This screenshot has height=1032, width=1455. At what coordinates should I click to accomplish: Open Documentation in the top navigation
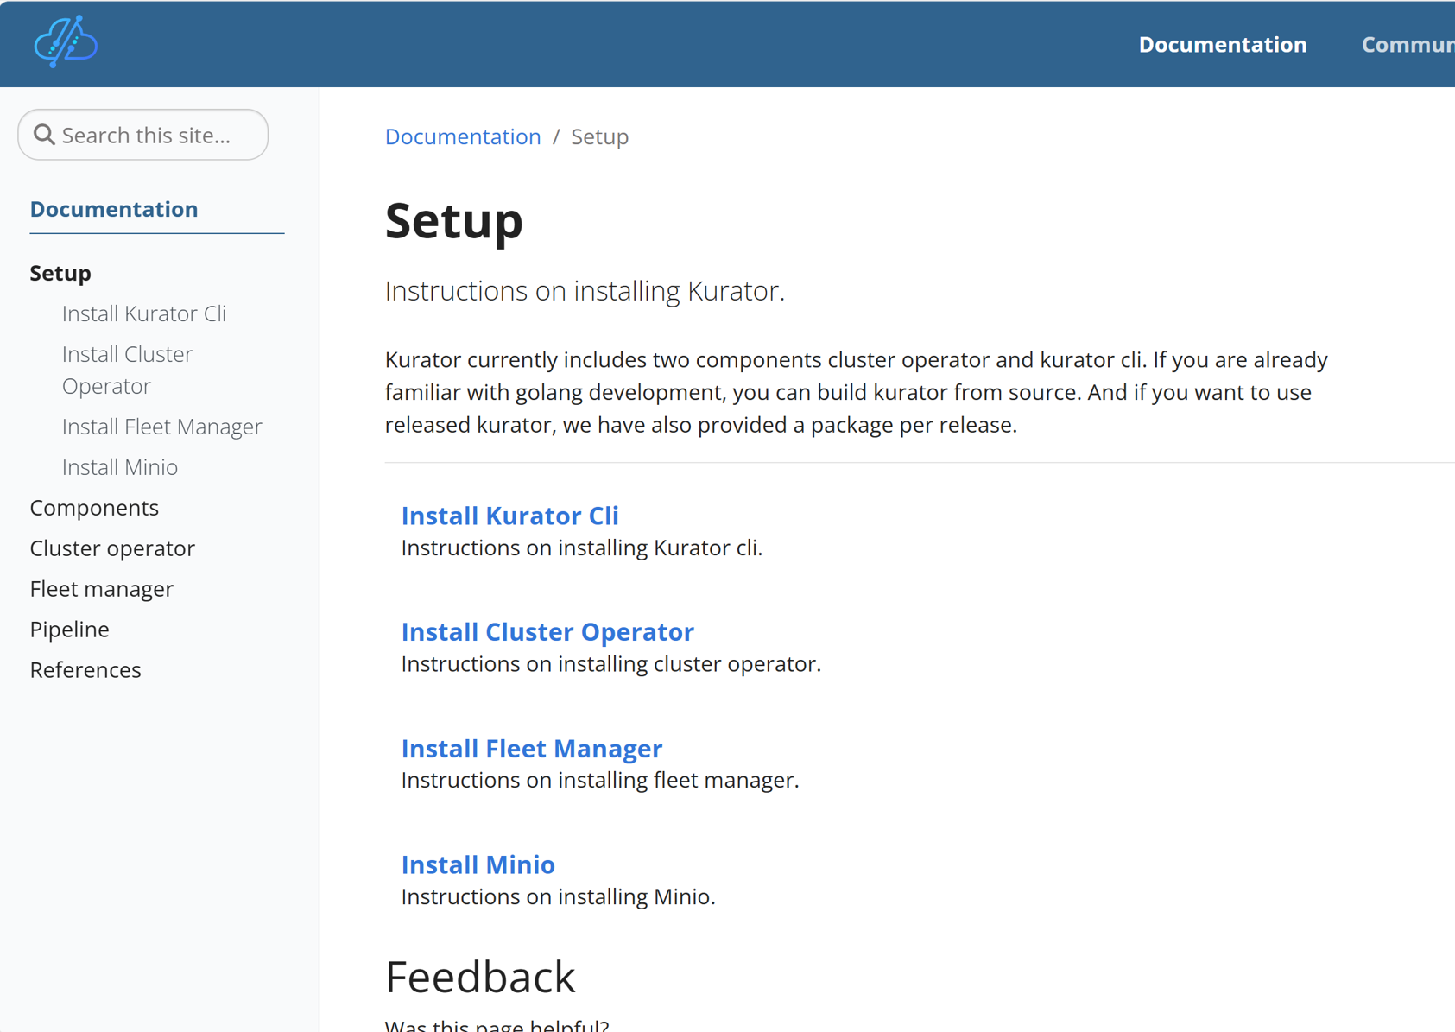[1222, 45]
